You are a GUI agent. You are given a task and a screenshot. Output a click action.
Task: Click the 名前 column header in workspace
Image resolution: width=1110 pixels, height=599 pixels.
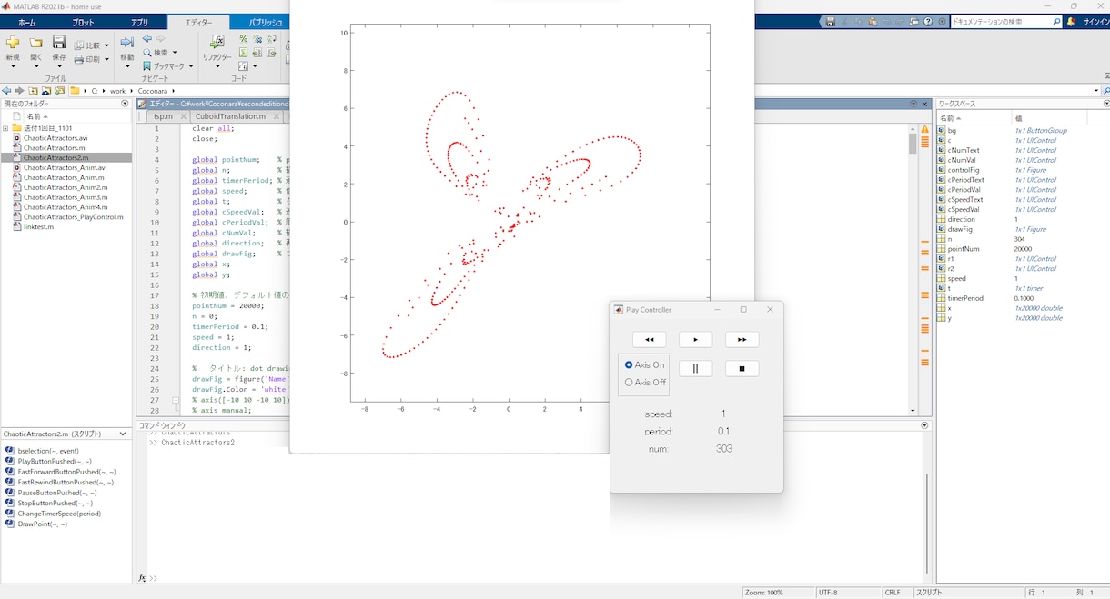click(x=974, y=118)
